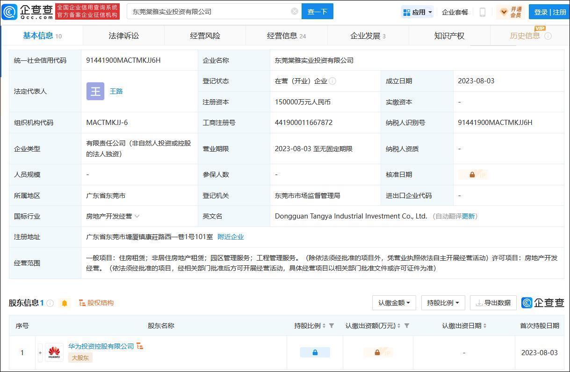Image resolution: width=570 pixels, height=372 pixels.
Task: Select organization code MACTMKJJ-6
Action: pos(107,123)
